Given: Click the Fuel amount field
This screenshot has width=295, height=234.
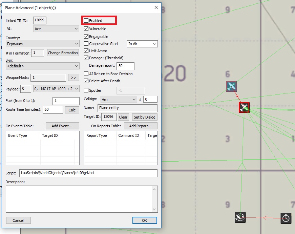Looking at the screenshot, I should pyautogui.click(x=66, y=101).
